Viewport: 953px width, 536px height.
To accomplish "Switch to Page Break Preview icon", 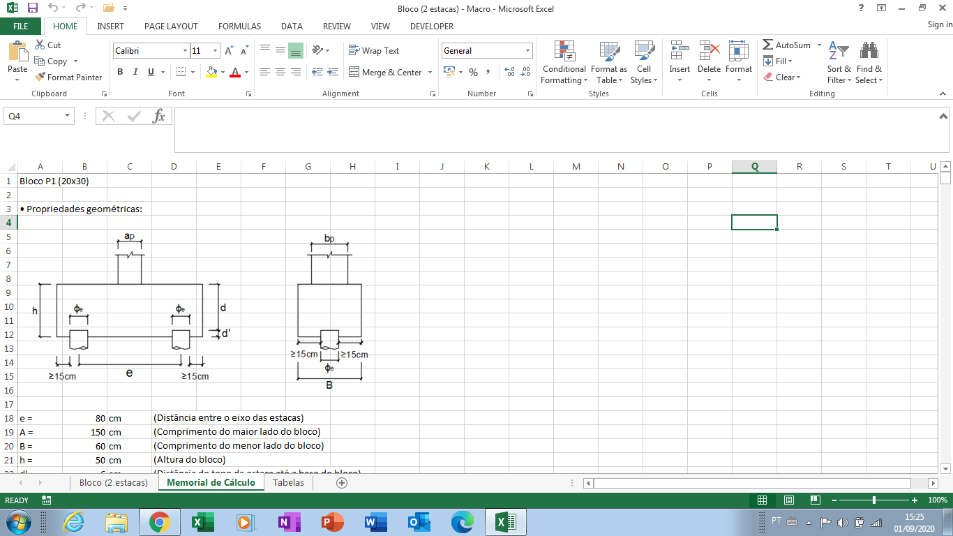I will [815, 500].
